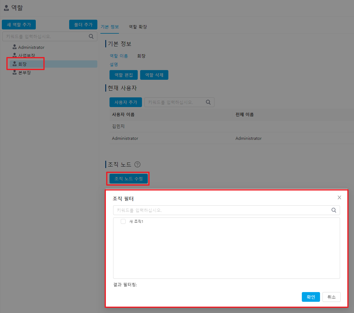Confirm the filter with 확인 button
354x313 pixels.
[x=311, y=297]
